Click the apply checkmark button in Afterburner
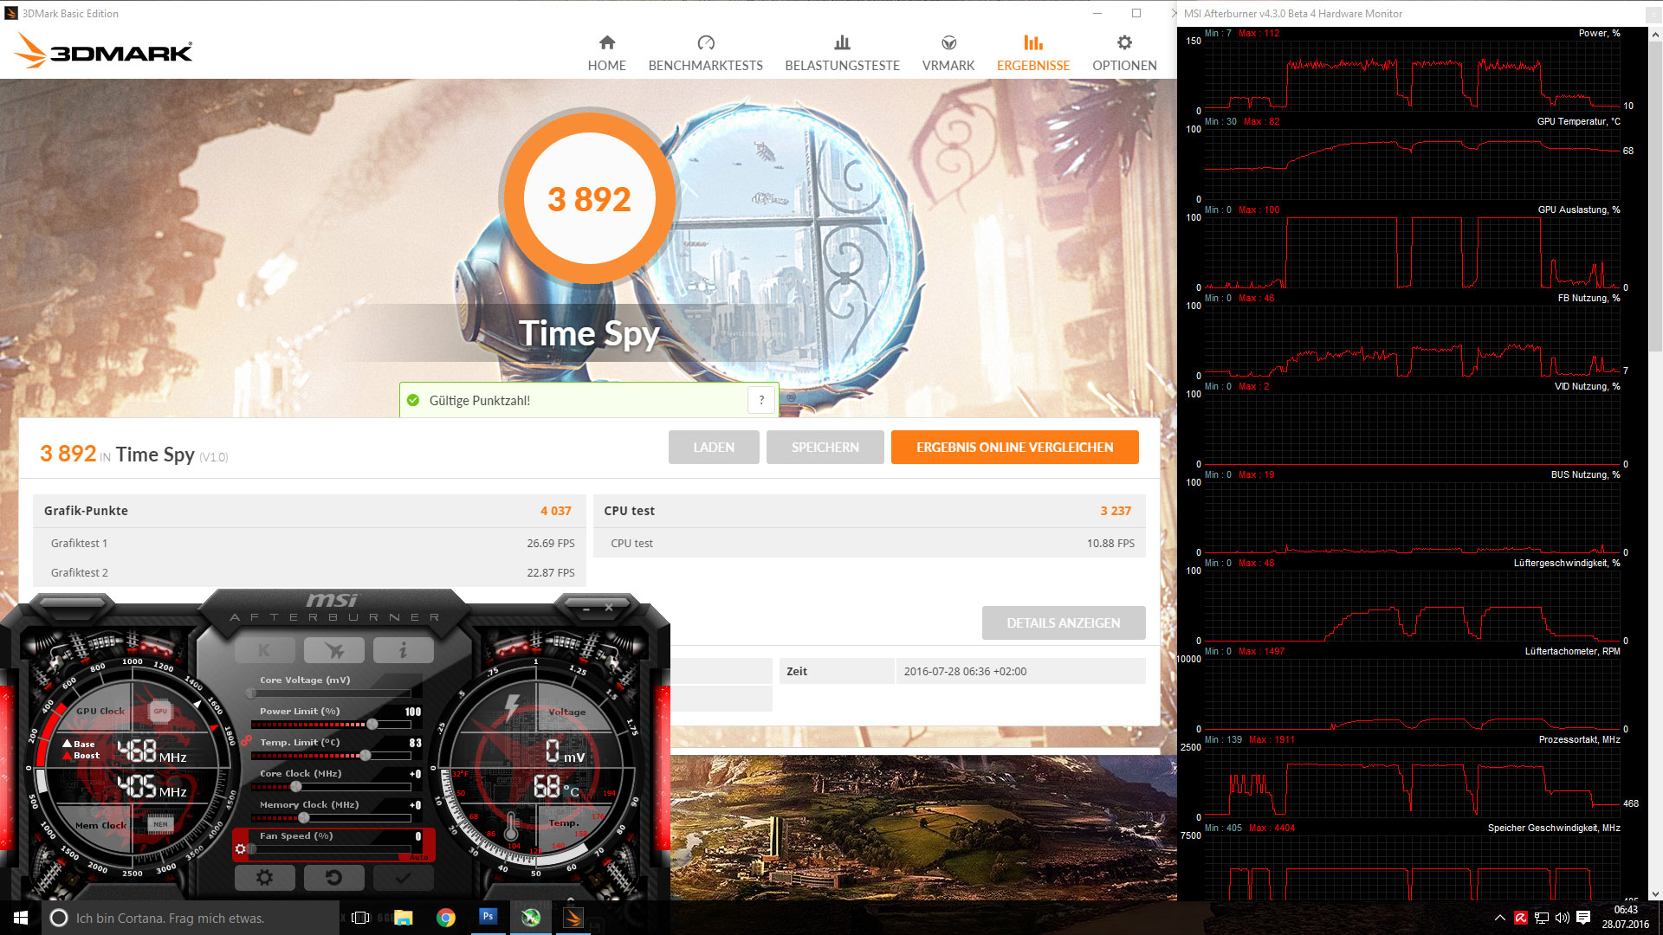This screenshot has width=1663, height=935. [x=403, y=877]
